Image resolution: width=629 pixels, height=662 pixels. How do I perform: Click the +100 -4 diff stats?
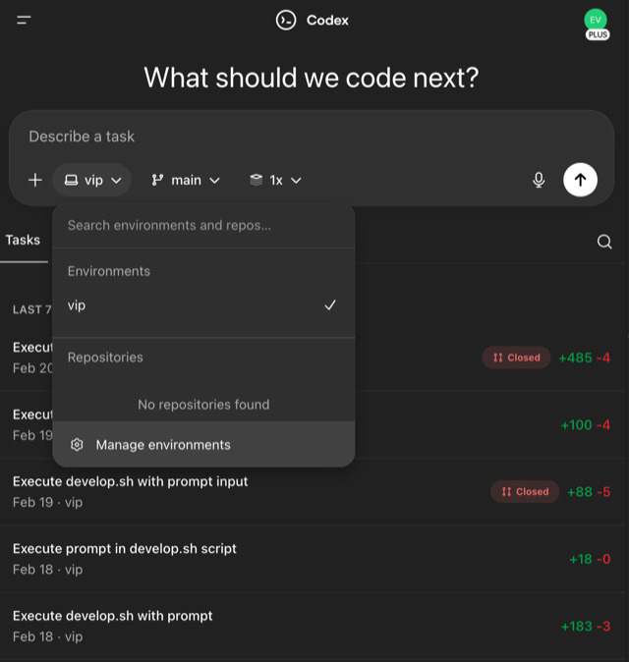(x=586, y=425)
